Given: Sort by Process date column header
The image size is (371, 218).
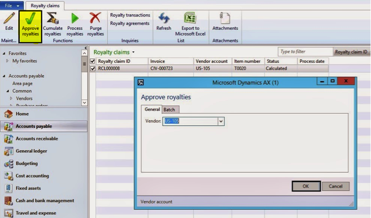Looking at the screenshot, I should [x=313, y=61].
